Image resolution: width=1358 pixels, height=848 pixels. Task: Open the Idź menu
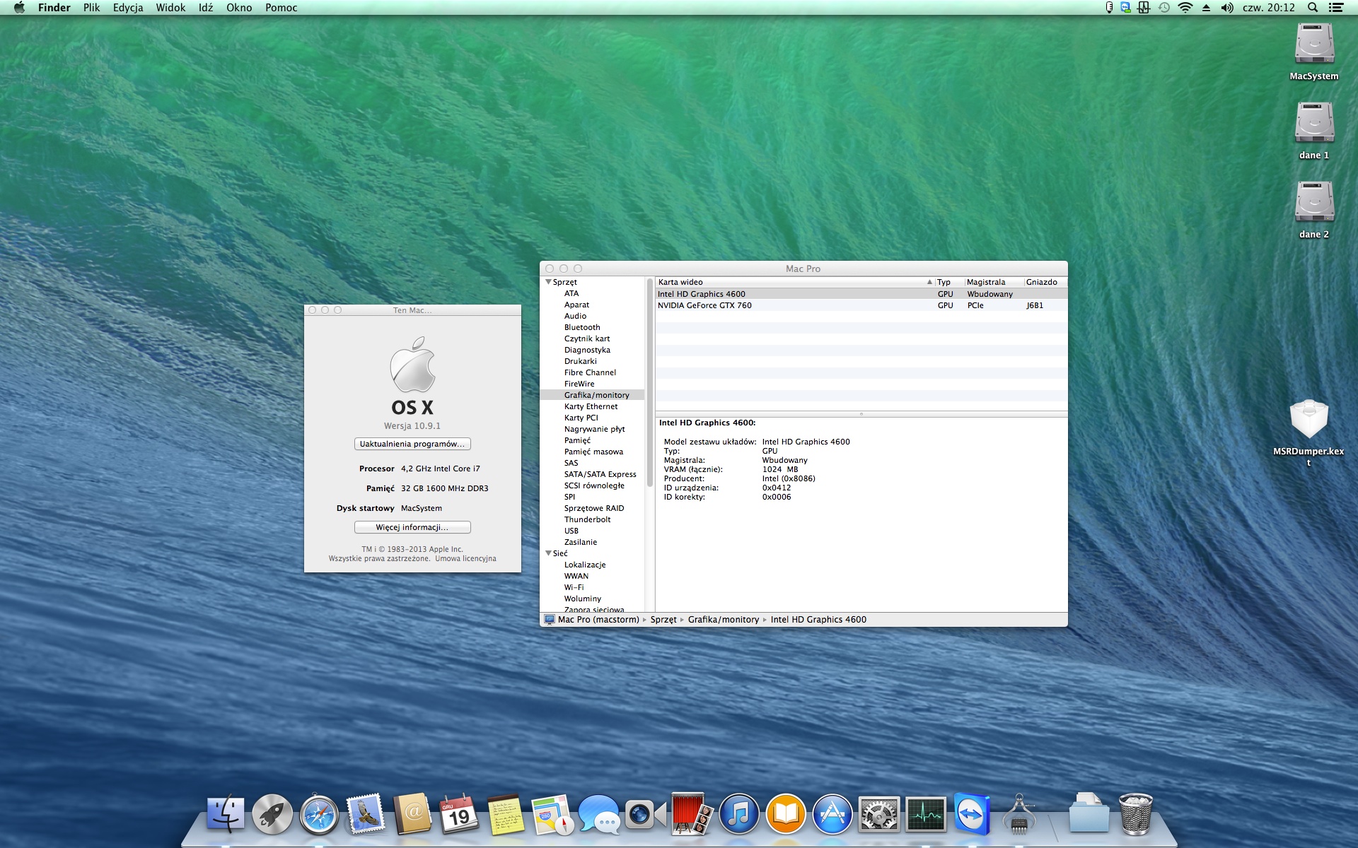(x=206, y=8)
